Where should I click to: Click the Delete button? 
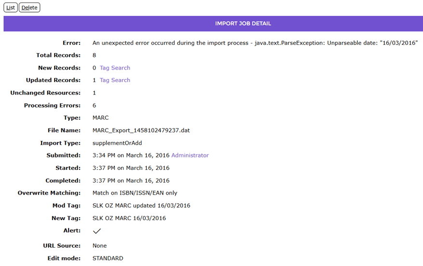[x=29, y=8]
